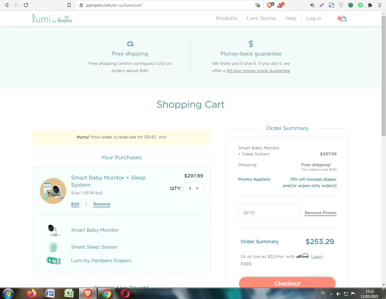Click the BF15 promo code field

pos(269,213)
